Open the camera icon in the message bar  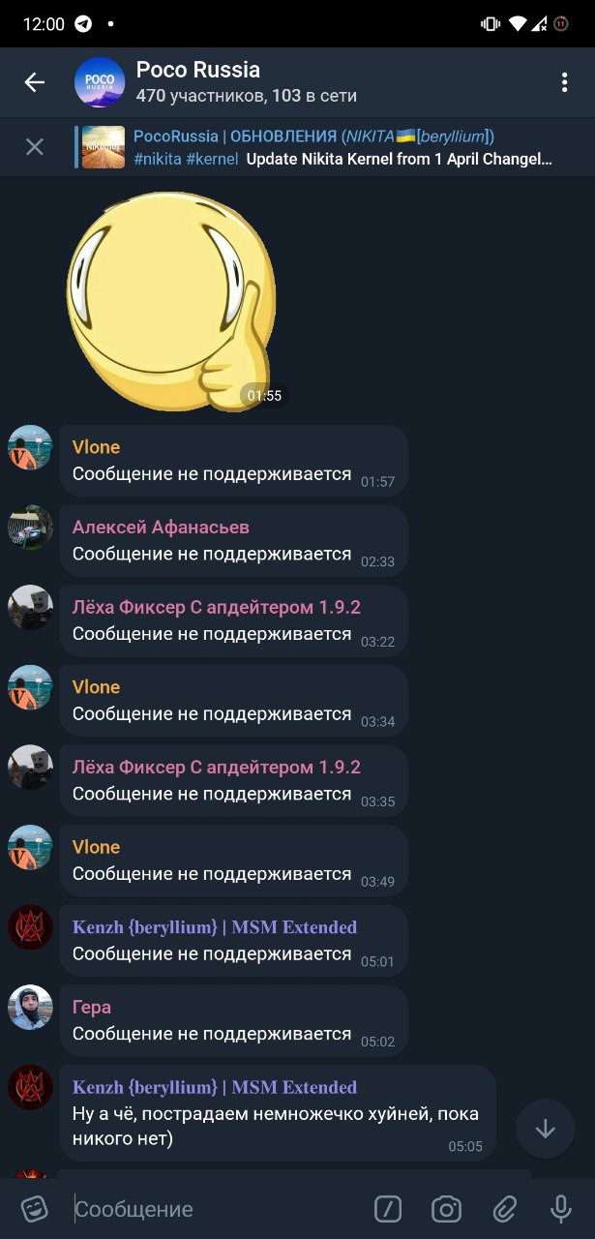tap(446, 1209)
